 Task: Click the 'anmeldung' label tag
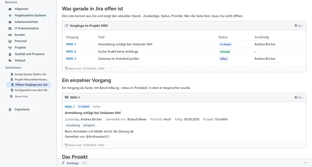coord(73,125)
